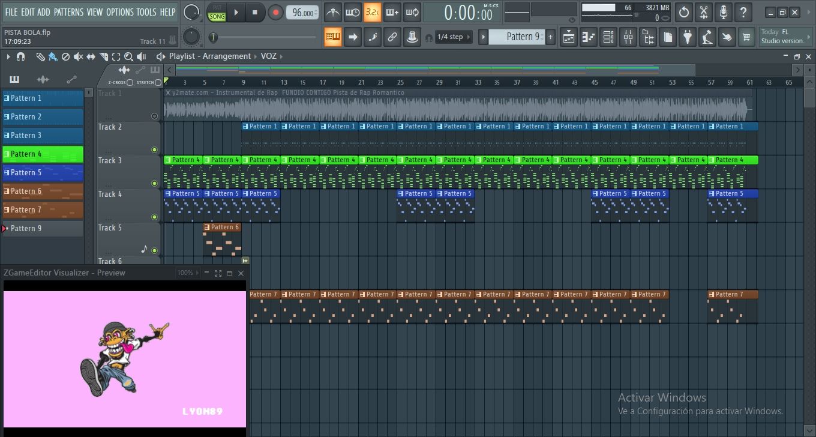Open the project picker files icon

(x=668, y=37)
